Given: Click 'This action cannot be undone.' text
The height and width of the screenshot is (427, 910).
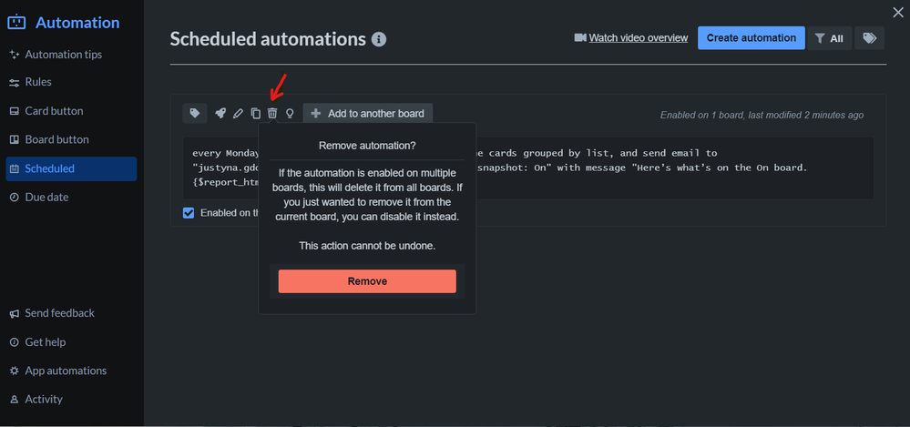Looking at the screenshot, I should coord(367,246).
